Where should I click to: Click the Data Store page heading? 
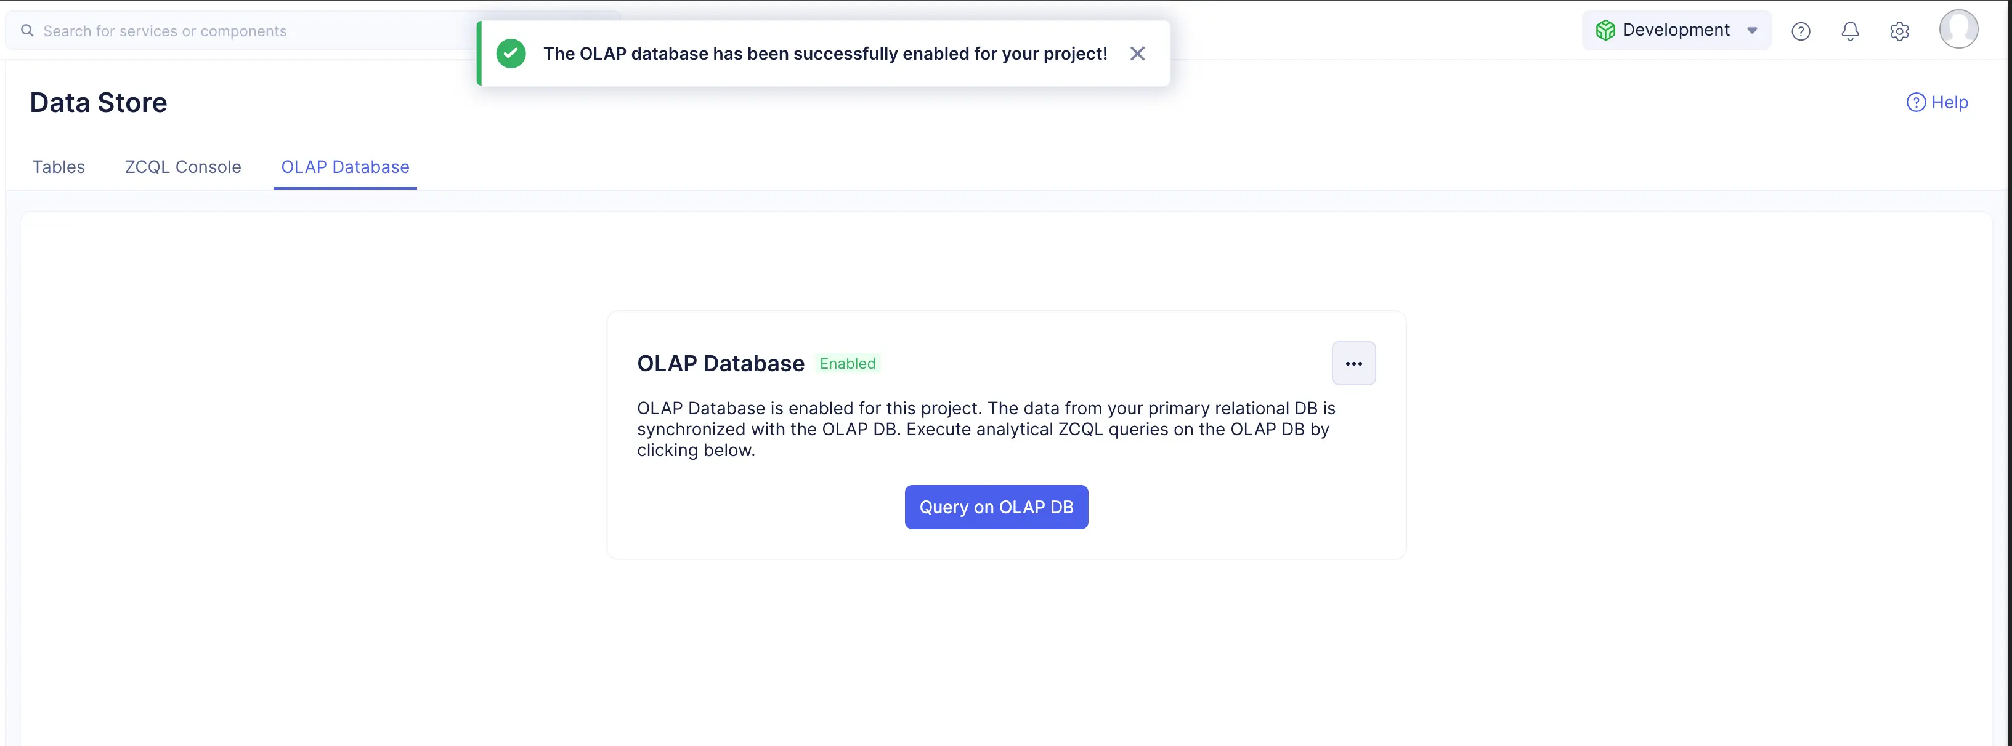click(x=99, y=103)
